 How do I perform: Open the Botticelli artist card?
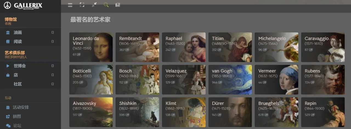click(91, 80)
